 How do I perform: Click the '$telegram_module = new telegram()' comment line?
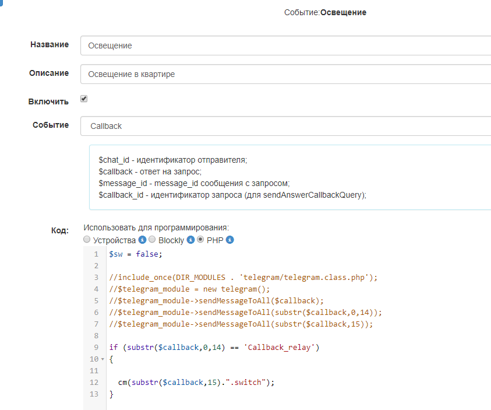189,289
